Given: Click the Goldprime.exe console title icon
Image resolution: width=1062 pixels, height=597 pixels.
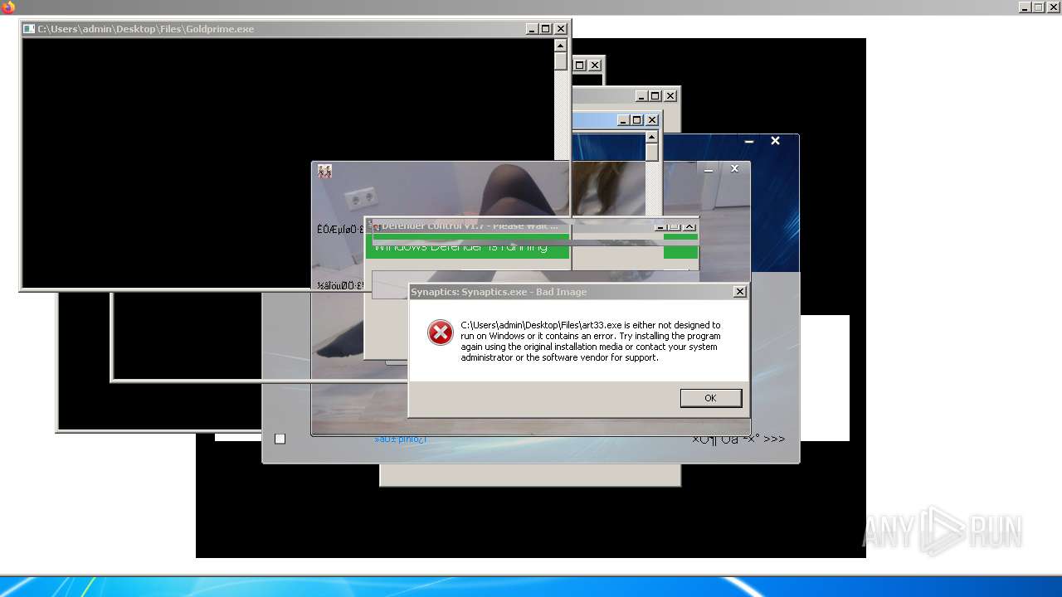Looking at the screenshot, I should (29, 29).
